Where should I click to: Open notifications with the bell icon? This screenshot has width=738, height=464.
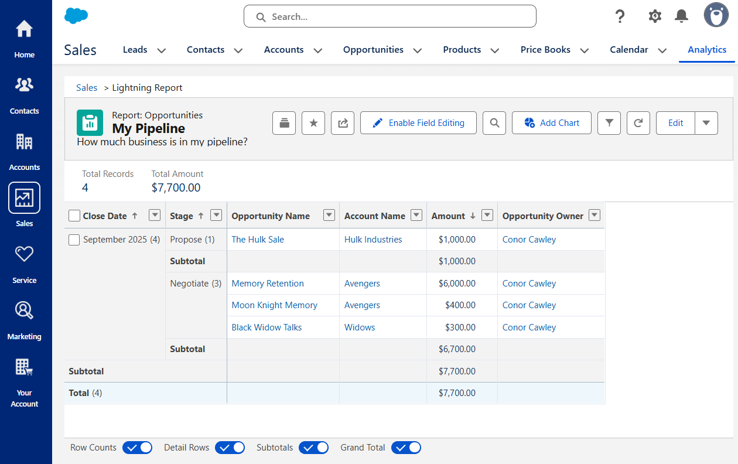tap(681, 16)
